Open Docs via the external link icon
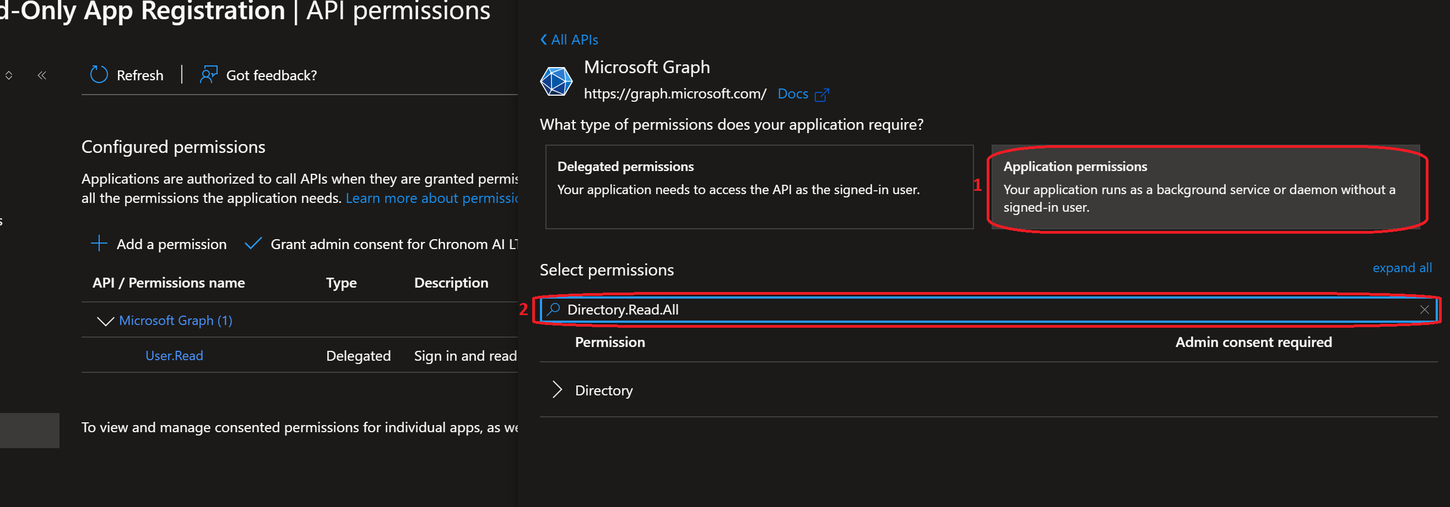The image size is (1450, 507). point(821,94)
